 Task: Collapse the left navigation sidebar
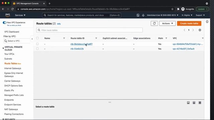(32, 39)
